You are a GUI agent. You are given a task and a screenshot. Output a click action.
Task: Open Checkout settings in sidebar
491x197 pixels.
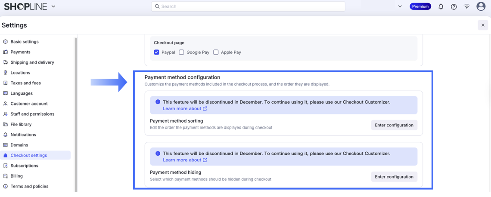pyautogui.click(x=28, y=155)
